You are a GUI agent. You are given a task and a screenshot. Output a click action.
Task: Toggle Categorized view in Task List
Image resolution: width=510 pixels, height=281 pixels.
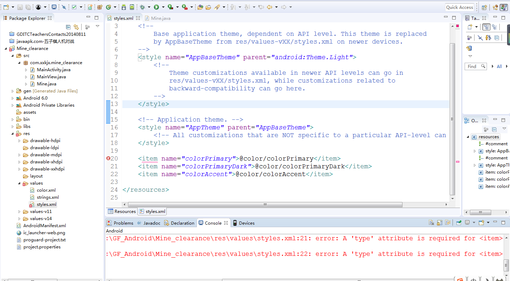(486, 27)
